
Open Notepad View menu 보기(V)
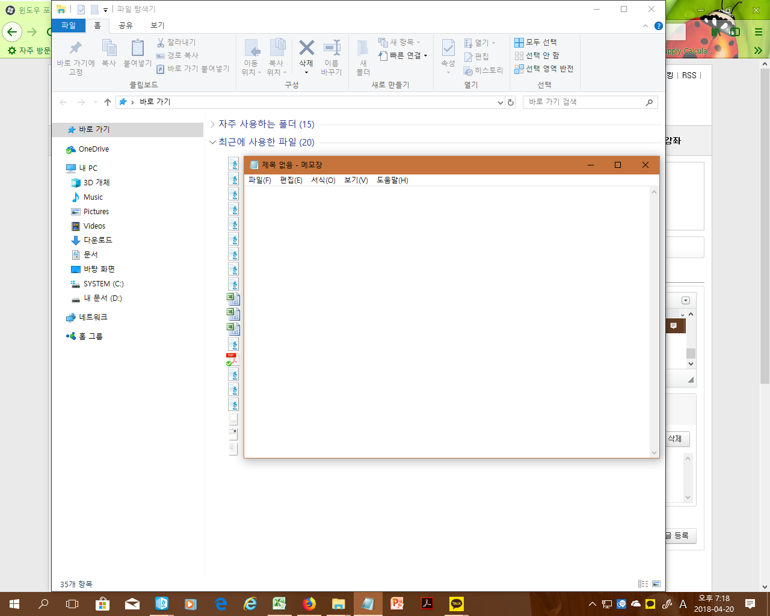356,180
